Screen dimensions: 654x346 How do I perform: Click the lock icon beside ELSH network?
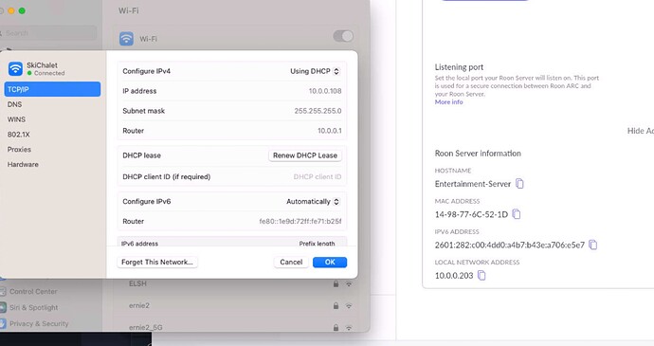point(336,283)
